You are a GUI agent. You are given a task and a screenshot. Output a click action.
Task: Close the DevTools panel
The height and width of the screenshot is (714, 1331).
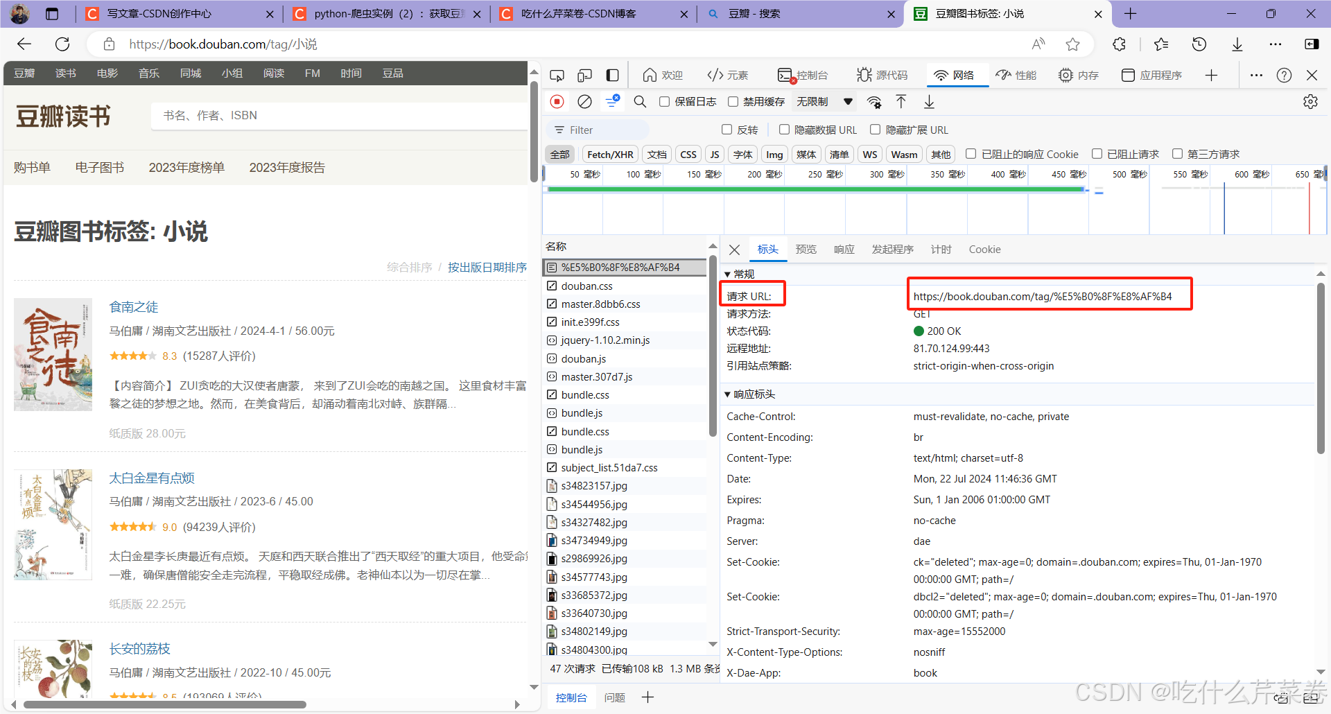1312,75
